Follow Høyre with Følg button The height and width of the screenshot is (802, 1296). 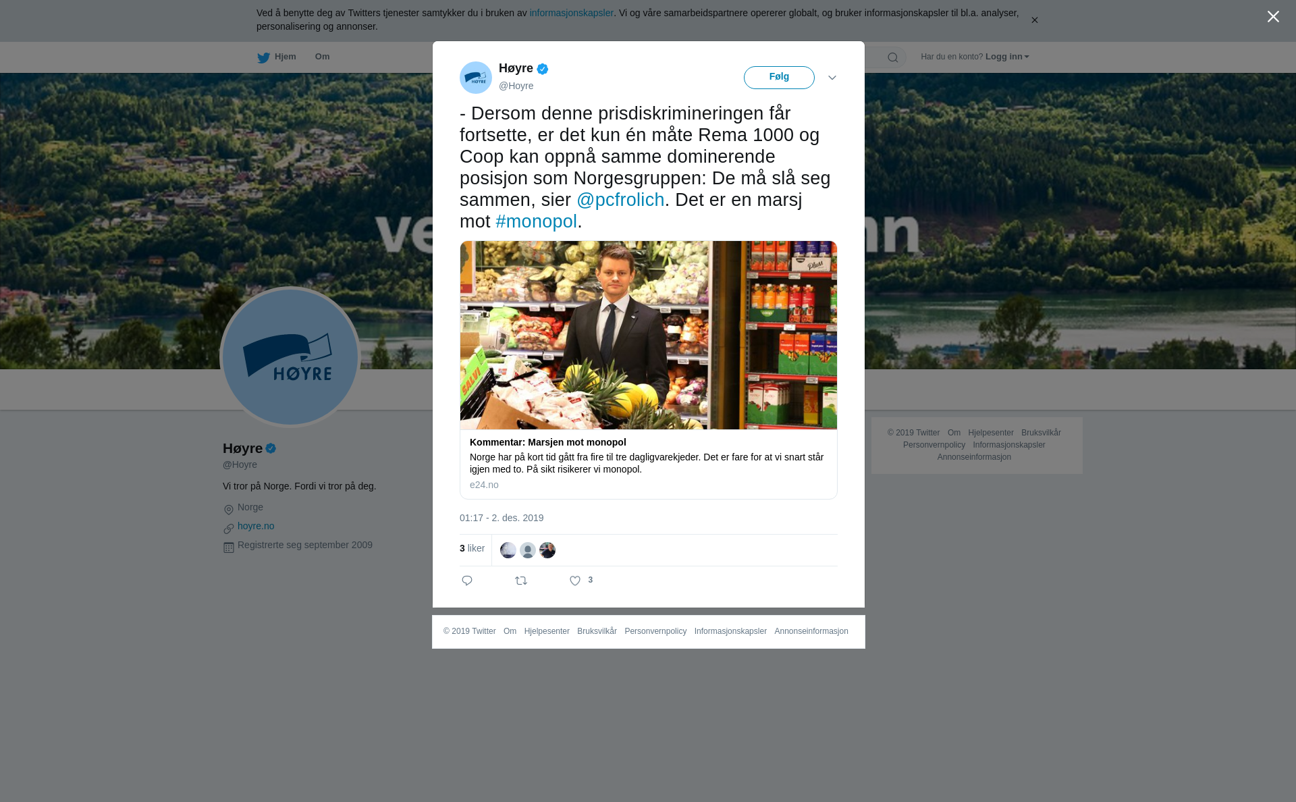point(779,78)
